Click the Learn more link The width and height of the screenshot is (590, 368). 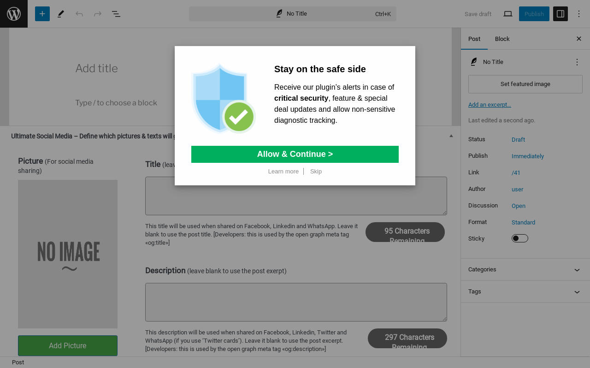point(283,172)
